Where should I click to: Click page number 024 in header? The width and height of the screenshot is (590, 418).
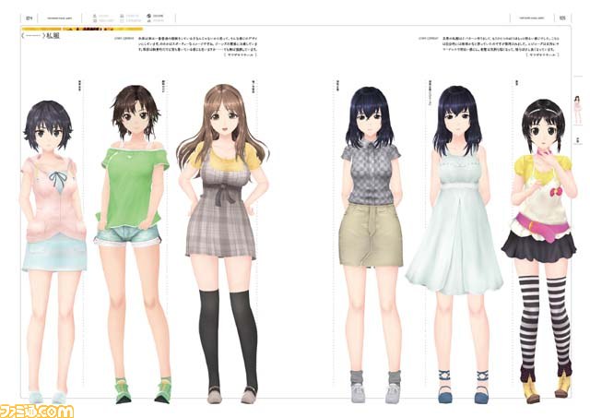point(29,18)
